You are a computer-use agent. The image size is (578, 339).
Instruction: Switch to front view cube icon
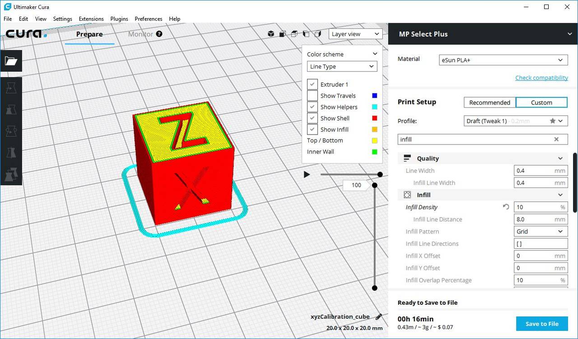(x=283, y=34)
